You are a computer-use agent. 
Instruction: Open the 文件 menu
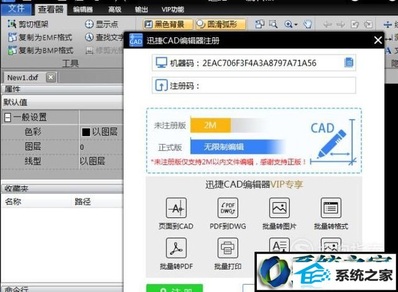click(x=16, y=9)
